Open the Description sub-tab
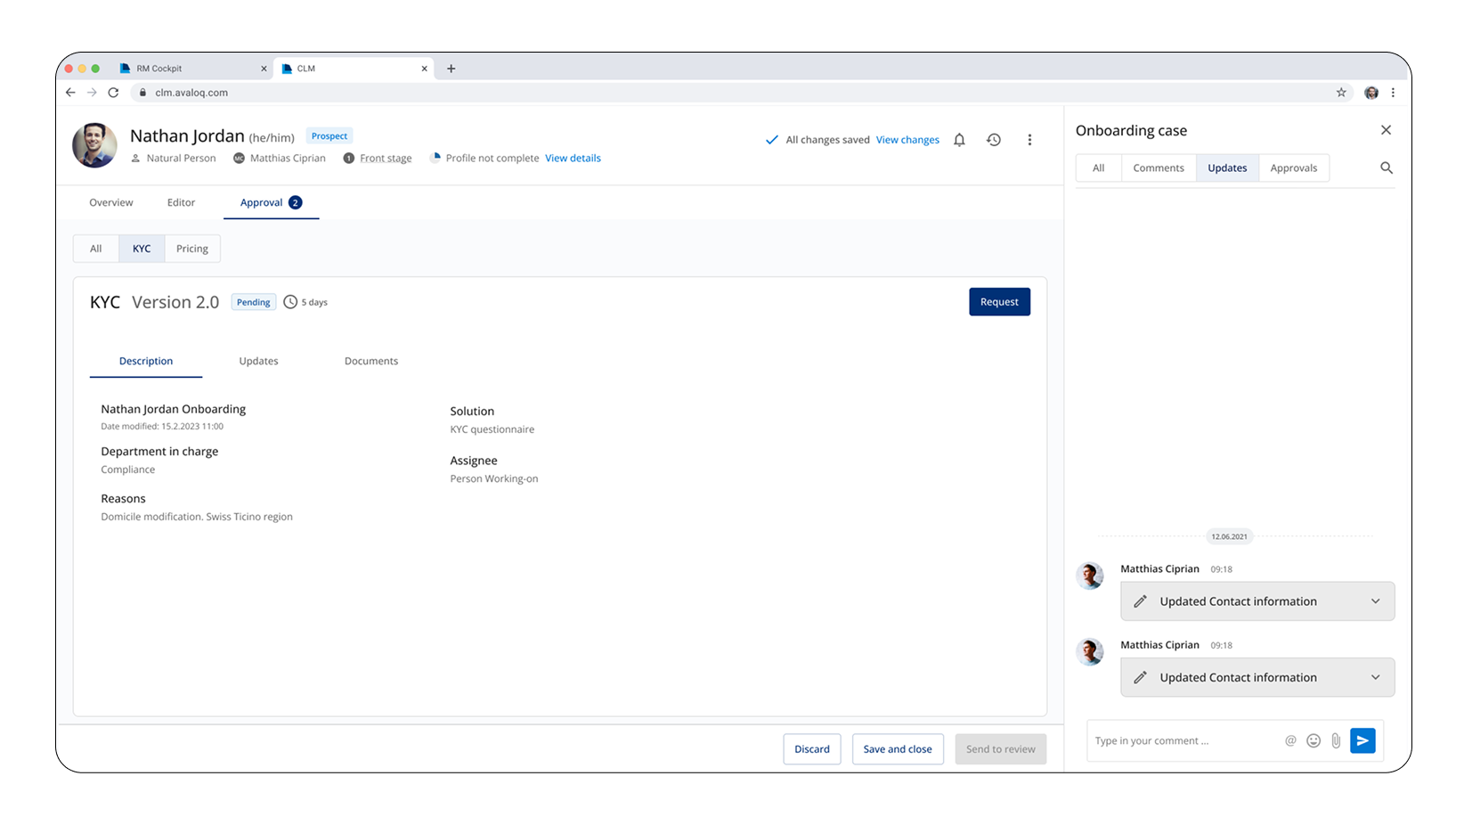 [x=146, y=361]
